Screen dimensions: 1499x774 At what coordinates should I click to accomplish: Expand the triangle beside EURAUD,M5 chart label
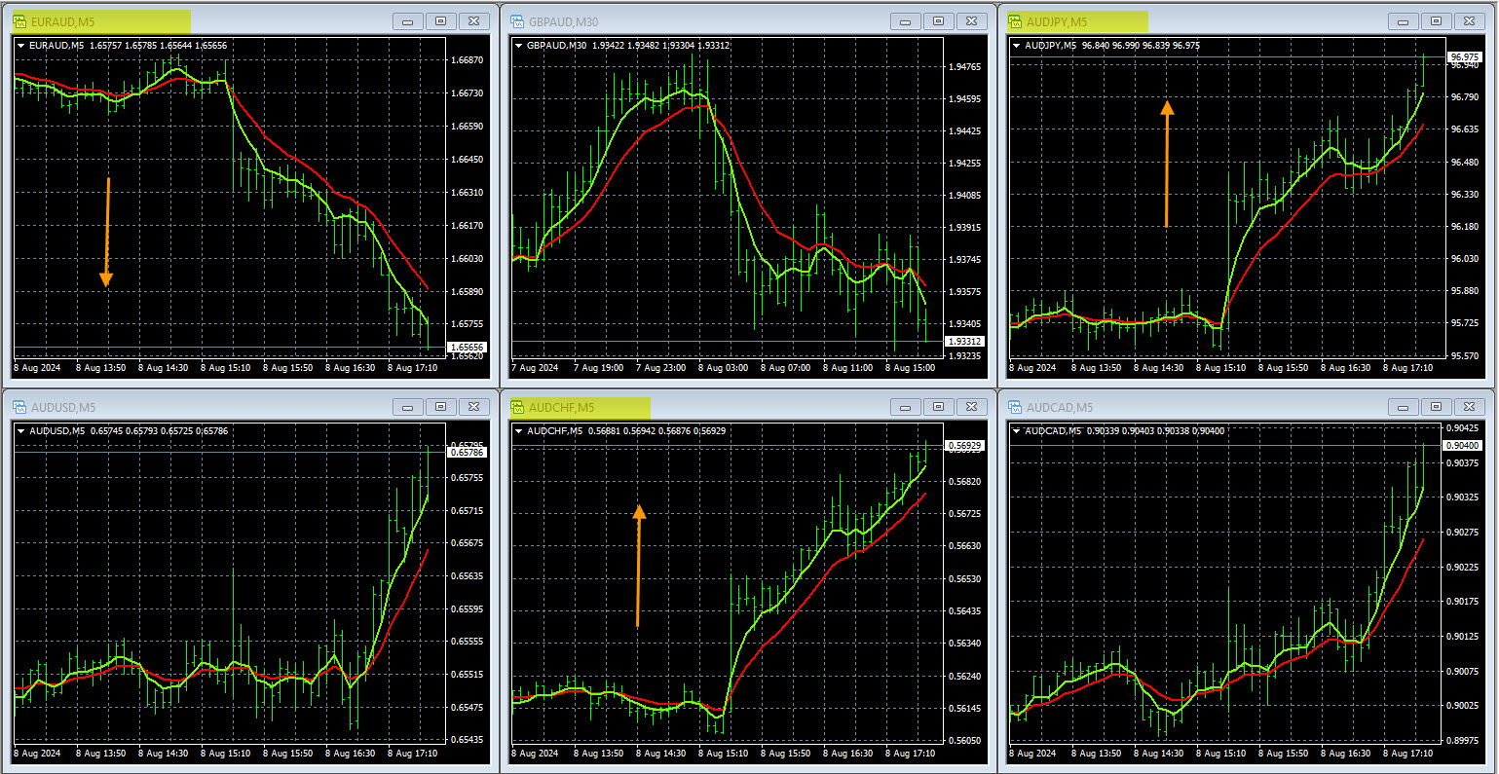coord(20,45)
